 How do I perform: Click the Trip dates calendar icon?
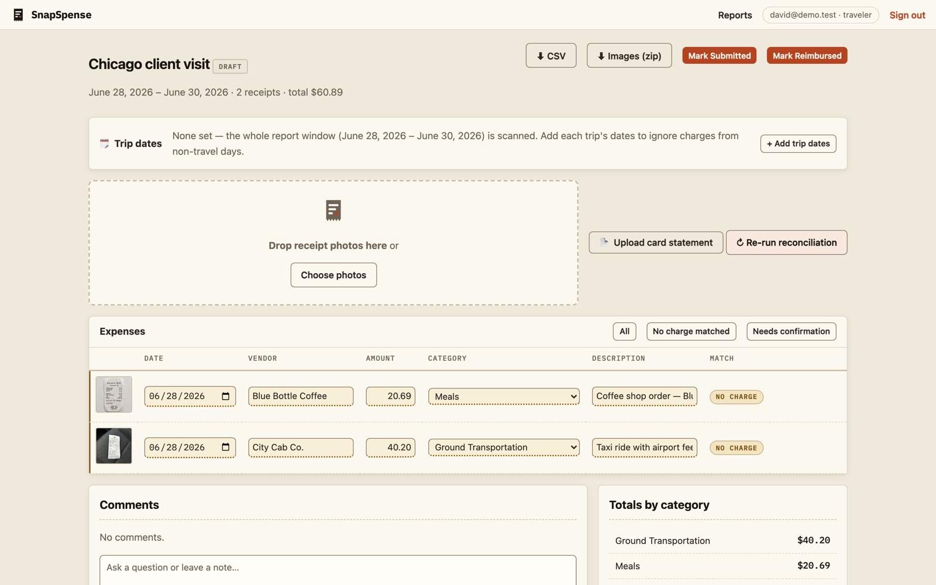[x=104, y=143]
